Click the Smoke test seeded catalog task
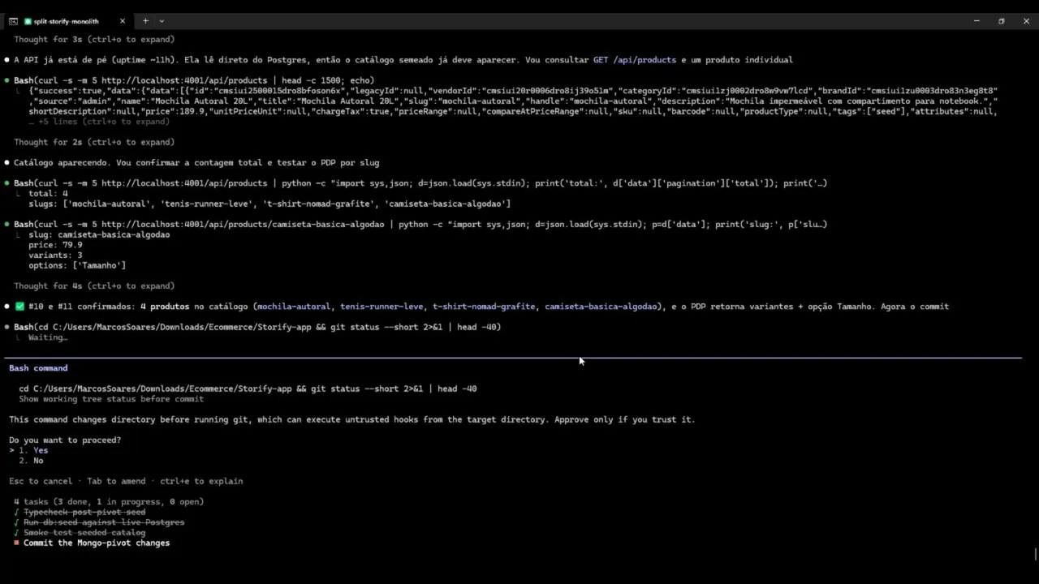Viewport: 1039px width, 584px height. (x=84, y=533)
